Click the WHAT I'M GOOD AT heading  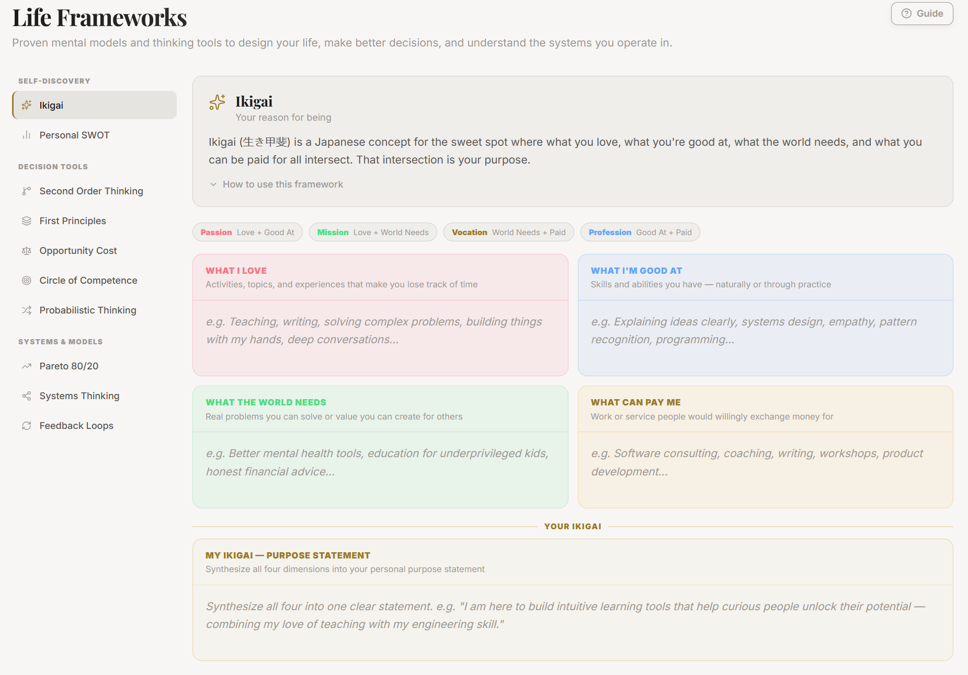point(636,270)
